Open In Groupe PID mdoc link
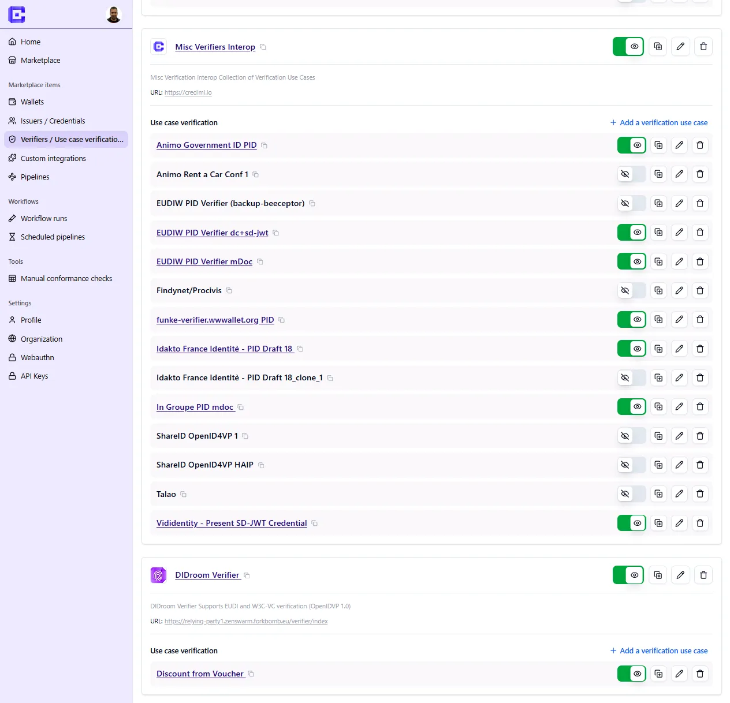The image size is (730, 703). (195, 407)
